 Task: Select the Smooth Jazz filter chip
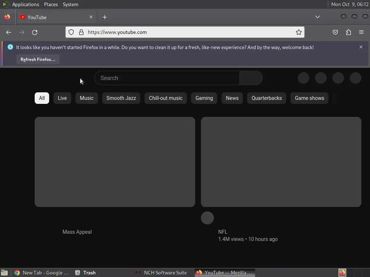pos(121,98)
